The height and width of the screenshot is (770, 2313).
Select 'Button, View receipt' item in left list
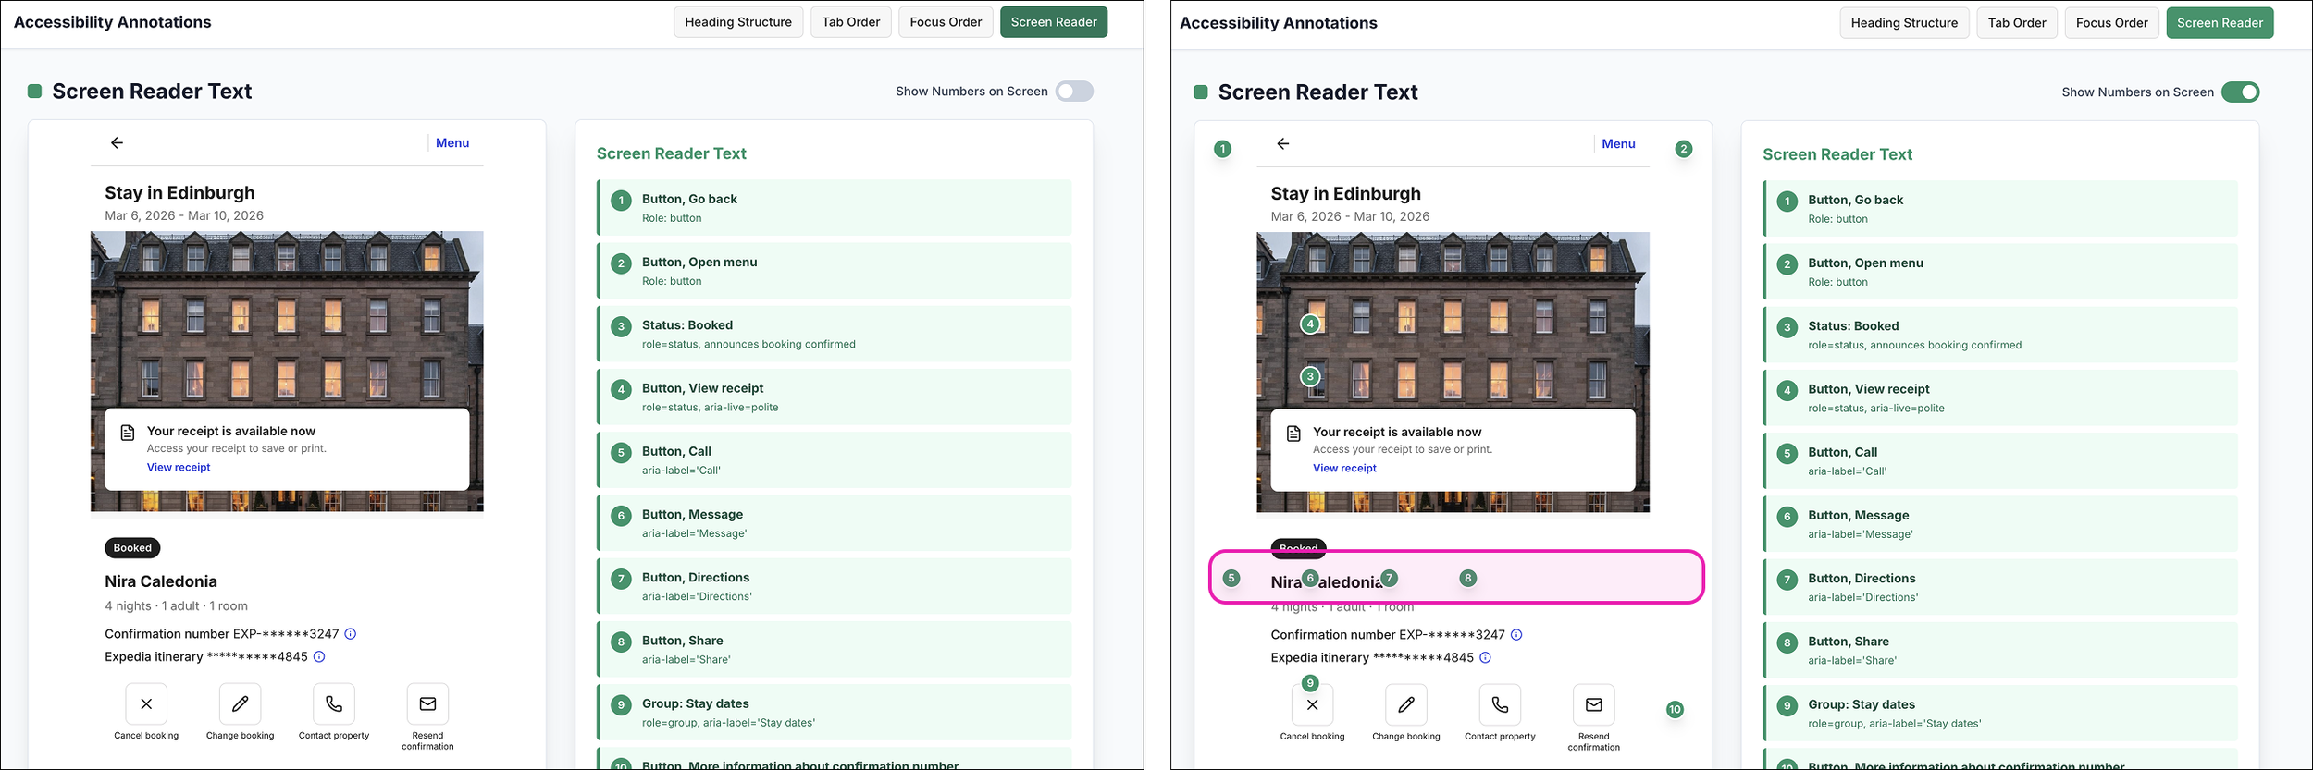835,397
